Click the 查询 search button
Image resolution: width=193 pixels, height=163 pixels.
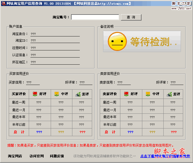point(131,17)
